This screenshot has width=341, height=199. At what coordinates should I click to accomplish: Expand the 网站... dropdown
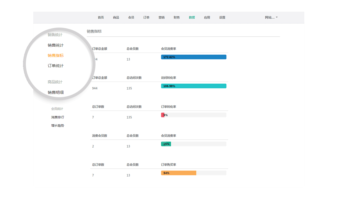click(271, 18)
